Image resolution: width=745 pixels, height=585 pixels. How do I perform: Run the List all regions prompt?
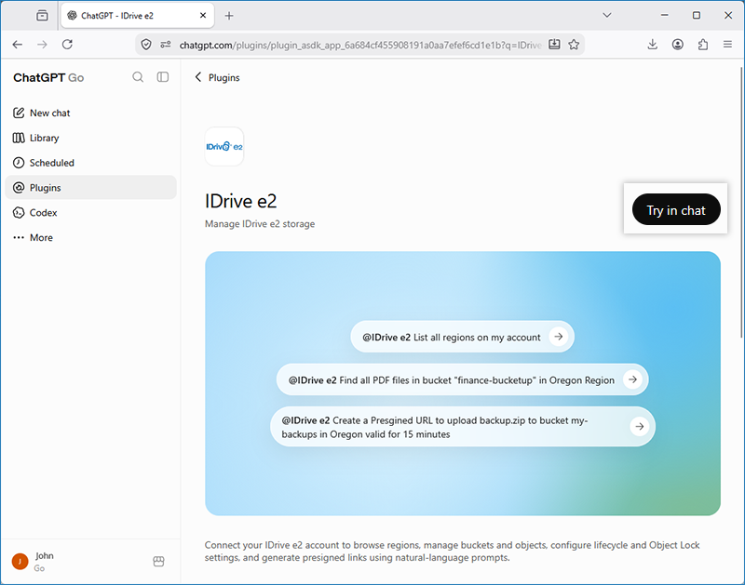462,337
